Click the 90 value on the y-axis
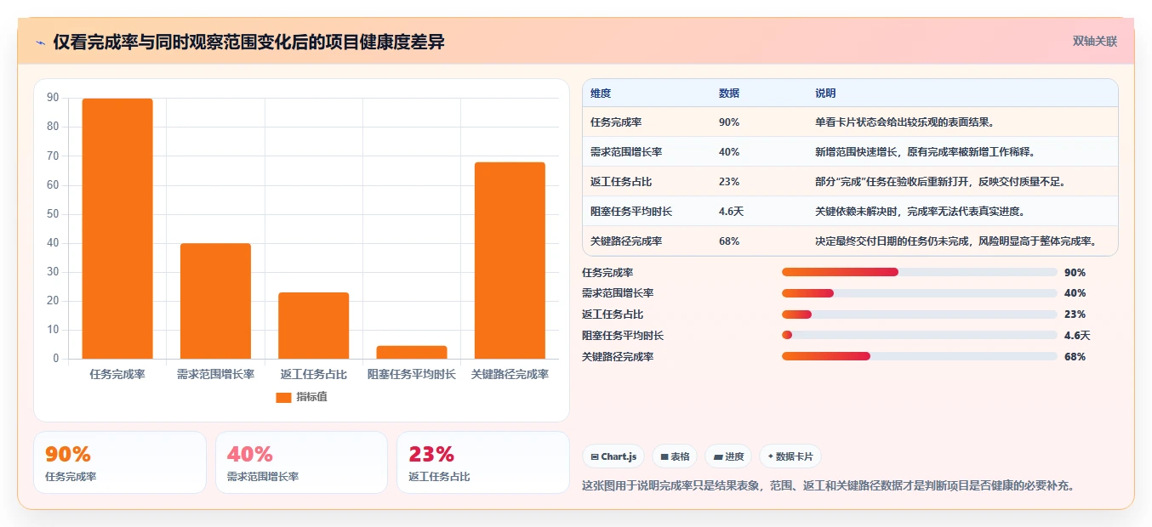1152x527 pixels. point(53,98)
